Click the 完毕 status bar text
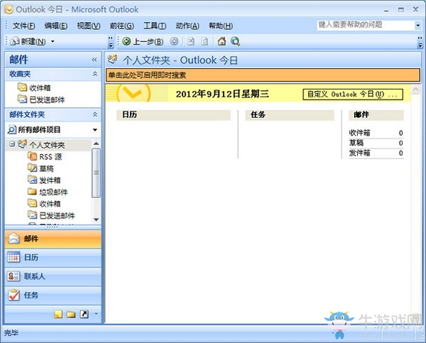Image resolution: width=426 pixels, height=343 pixels. tap(11, 333)
